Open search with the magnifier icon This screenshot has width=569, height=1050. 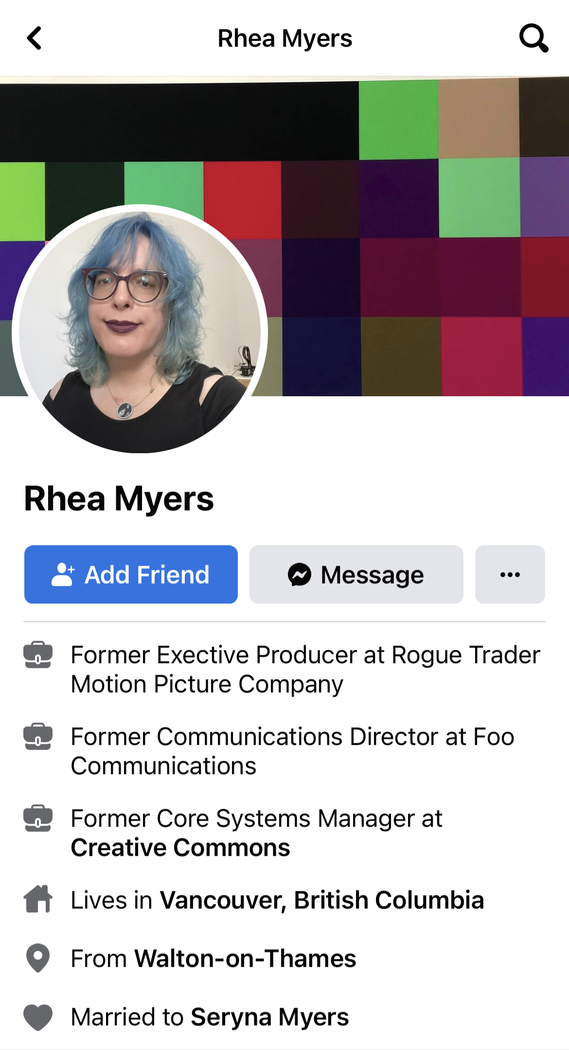click(533, 38)
